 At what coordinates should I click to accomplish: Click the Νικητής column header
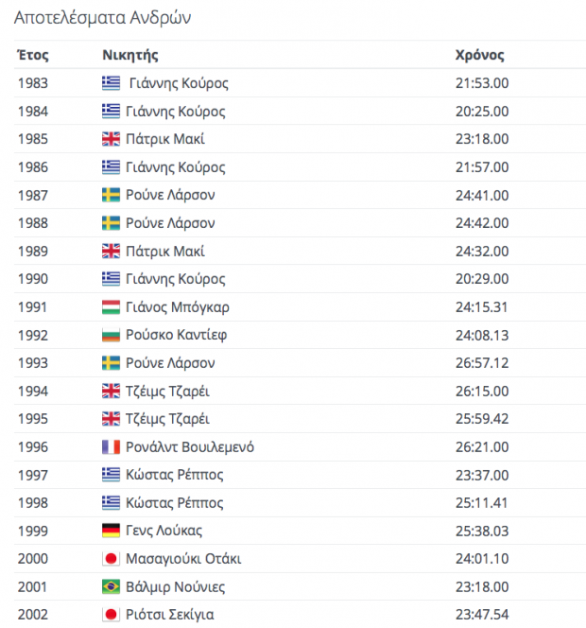tap(129, 55)
